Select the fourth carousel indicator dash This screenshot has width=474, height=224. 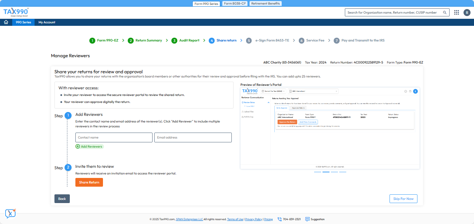(x=343, y=172)
